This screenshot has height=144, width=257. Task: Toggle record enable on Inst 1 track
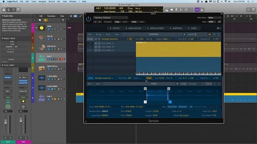pos(61,59)
